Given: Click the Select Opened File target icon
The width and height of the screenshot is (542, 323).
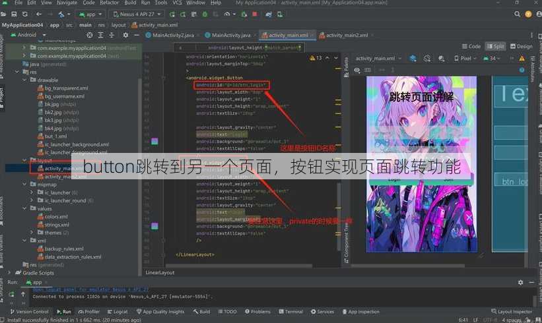Looking at the screenshot, I should pos(90,35).
